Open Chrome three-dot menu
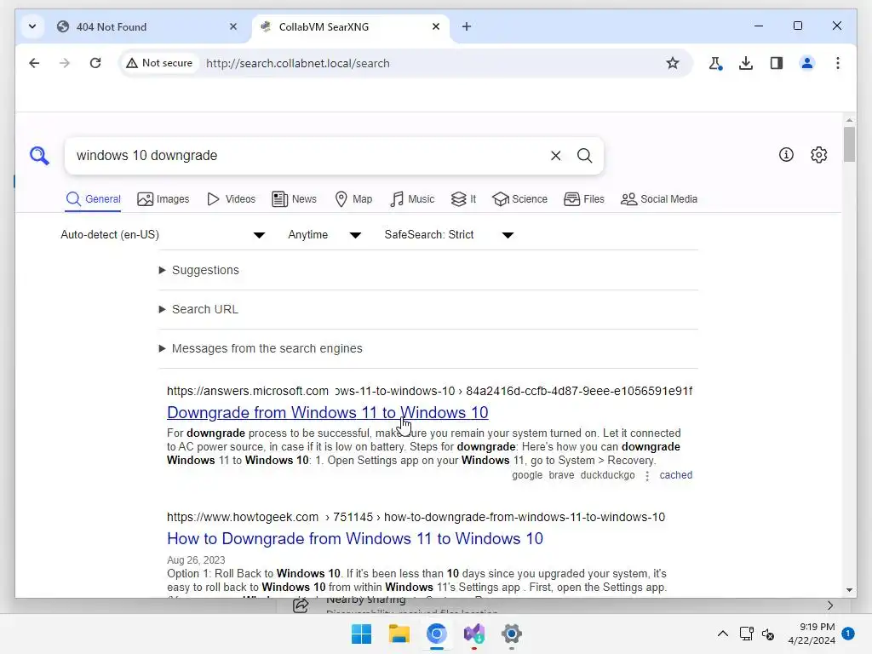Screen dimensions: 872x654 pyautogui.click(x=838, y=63)
